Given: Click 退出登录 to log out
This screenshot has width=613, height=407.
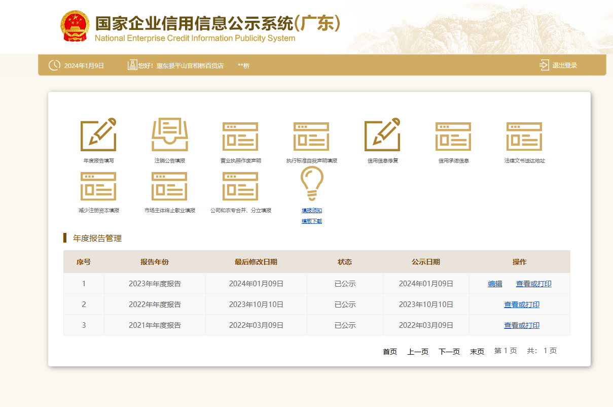Looking at the screenshot, I should pos(565,65).
